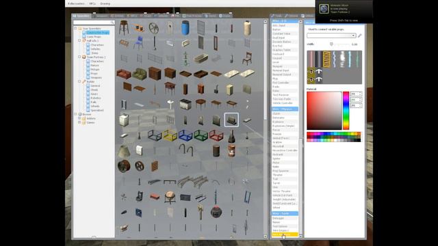Viewport: 438px width, 246px height.
Task: Spawn the red couch prop
Action: [x=124, y=74]
